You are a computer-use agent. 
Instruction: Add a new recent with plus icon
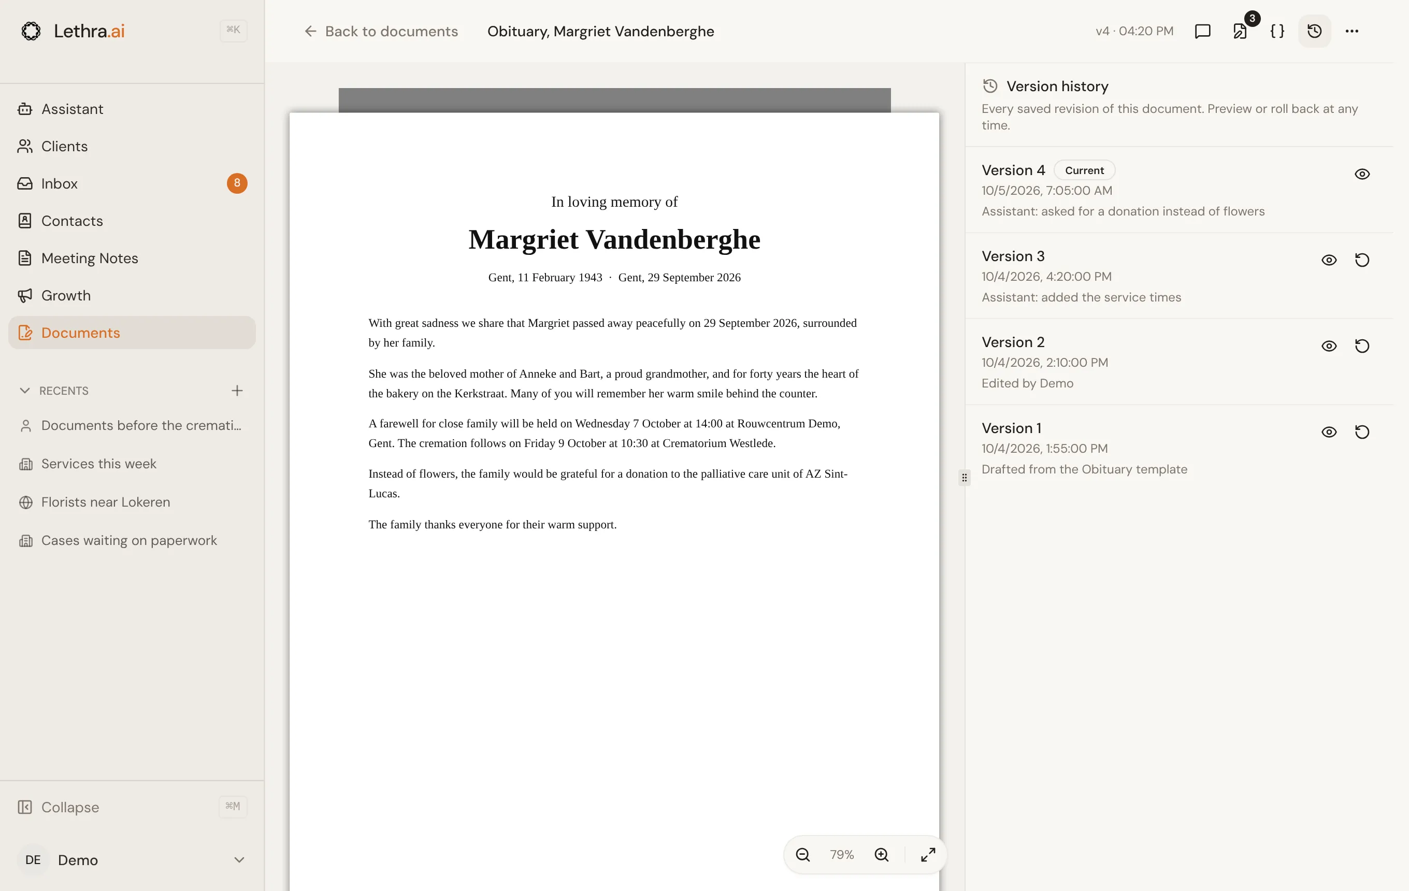coord(237,391)
